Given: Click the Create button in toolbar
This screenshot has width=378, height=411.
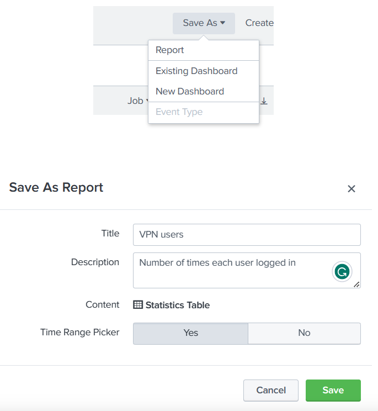Looking at the screenshot, I should (x=259, y=23).
